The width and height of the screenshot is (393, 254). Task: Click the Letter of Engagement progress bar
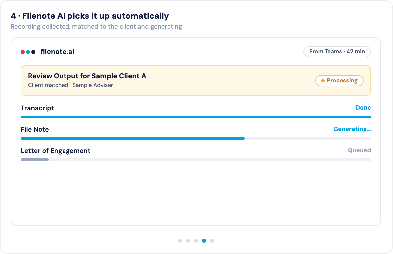pos(196,160)
